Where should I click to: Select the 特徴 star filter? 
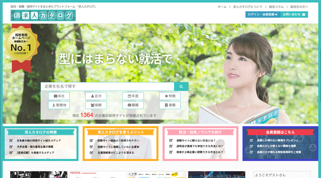[169, 96]
